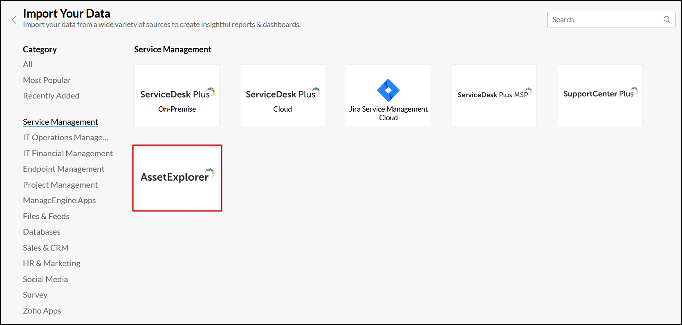682x325 pixels.
Task: Open ManageEngine Apps category
Action: (59, 200)
